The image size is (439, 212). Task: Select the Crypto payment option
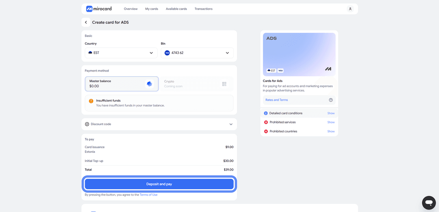click(197, 84)
